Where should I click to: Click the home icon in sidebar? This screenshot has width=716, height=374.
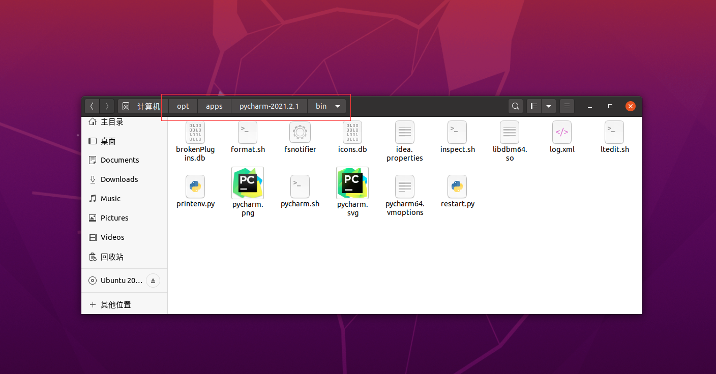pyautogui.click(x=93, y=121)
